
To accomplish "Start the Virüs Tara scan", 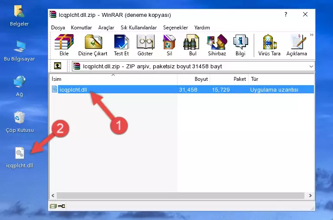I will coord(269,45).
